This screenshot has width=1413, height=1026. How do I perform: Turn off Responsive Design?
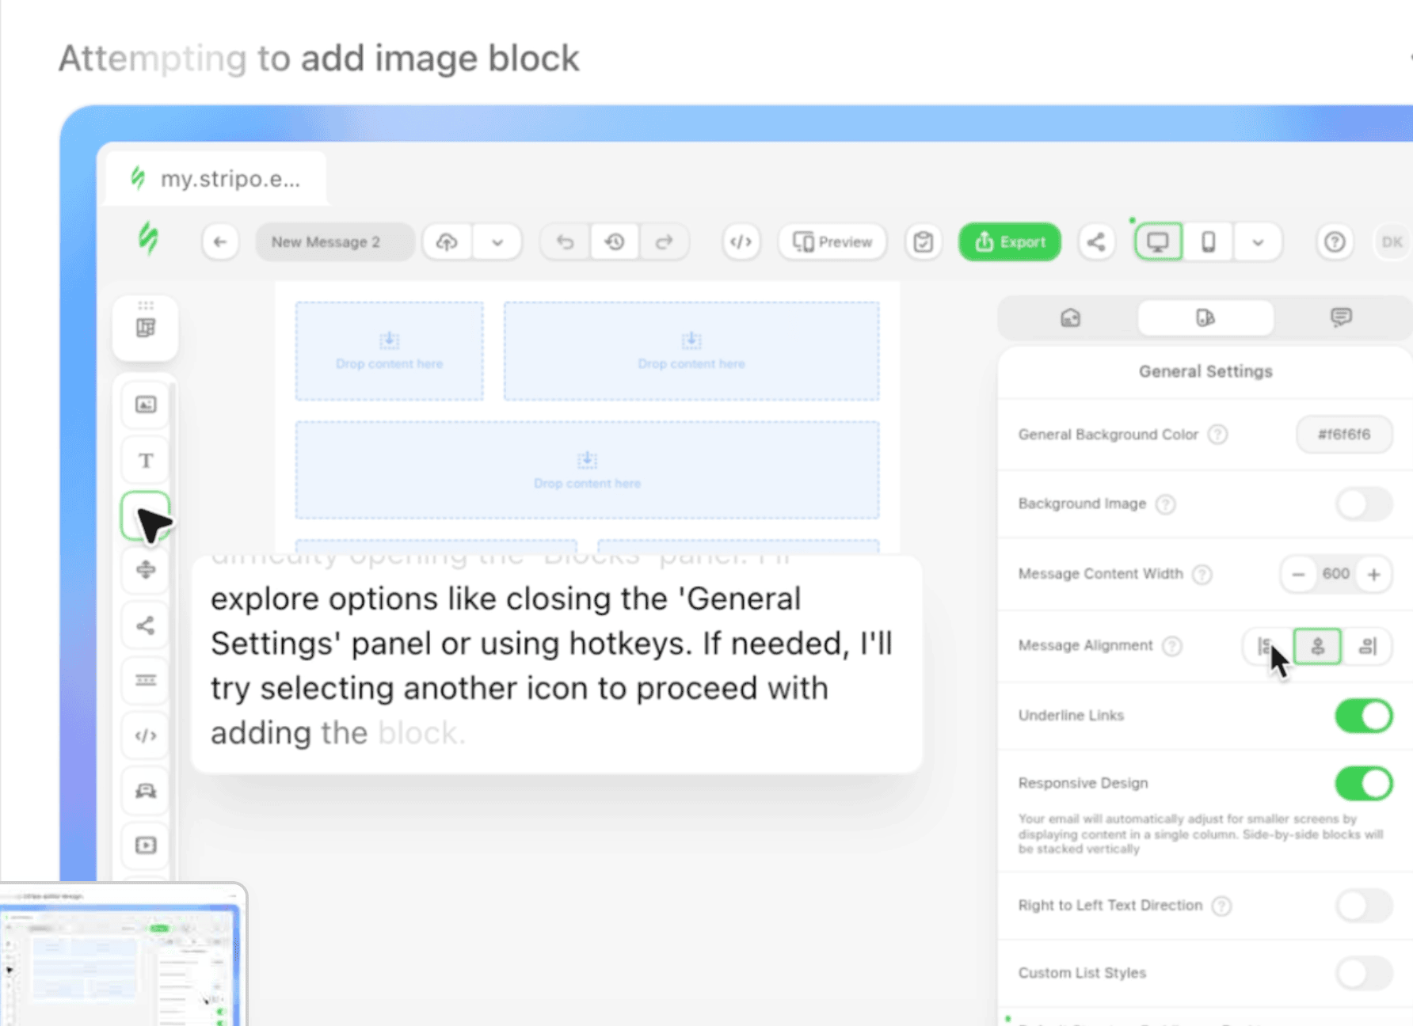click(1363, 784)
